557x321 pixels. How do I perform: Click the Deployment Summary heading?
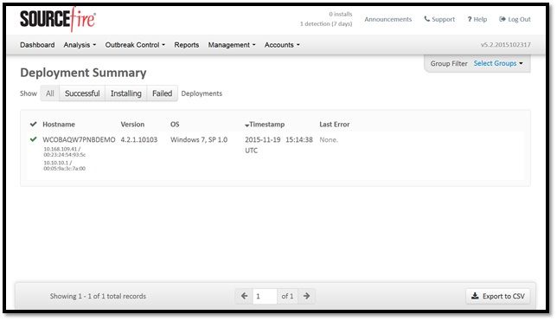(83, 73)
